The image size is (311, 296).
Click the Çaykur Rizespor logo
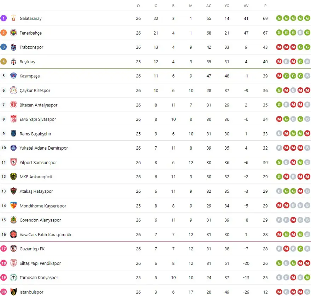13,91
